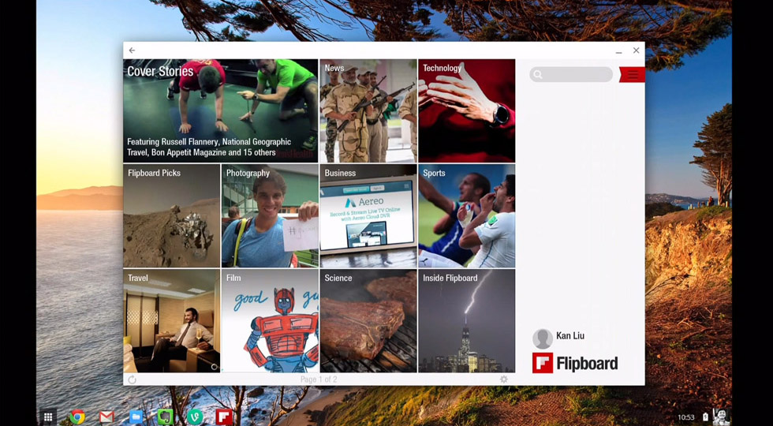Launch Evernote from the shelf
This screenshot has height=426, width=773.
tap(165, 417)
